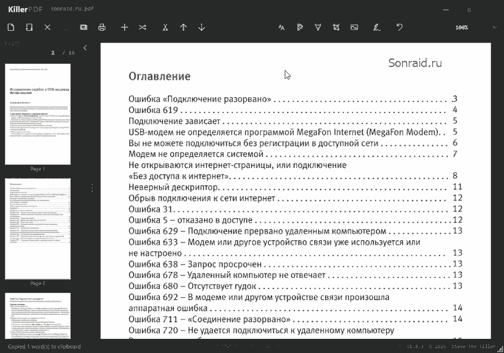Screen dimensions: 504x353
Task: Click entry "Ошибка «Подключение разорвано»"
Action: (200, 99)
